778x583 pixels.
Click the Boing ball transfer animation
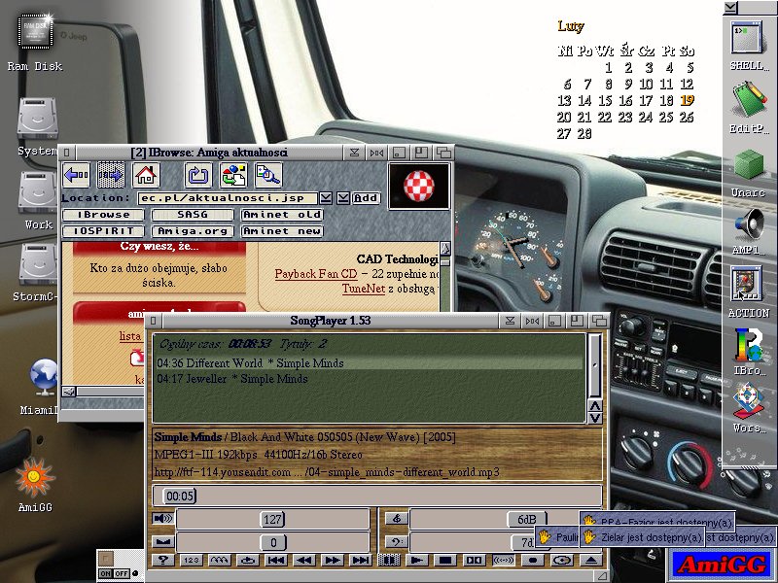[419, 187]
